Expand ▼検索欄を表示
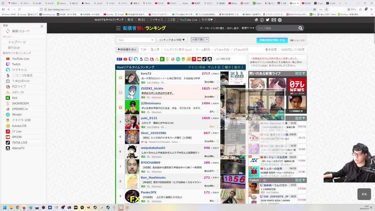375x211 pixels. click(x=127, y=50)
